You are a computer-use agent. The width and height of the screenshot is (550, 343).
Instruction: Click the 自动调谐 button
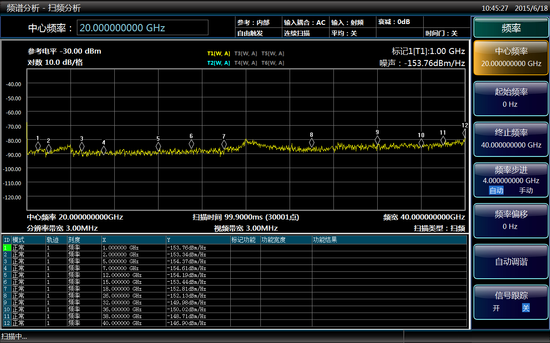click(511, 262)
